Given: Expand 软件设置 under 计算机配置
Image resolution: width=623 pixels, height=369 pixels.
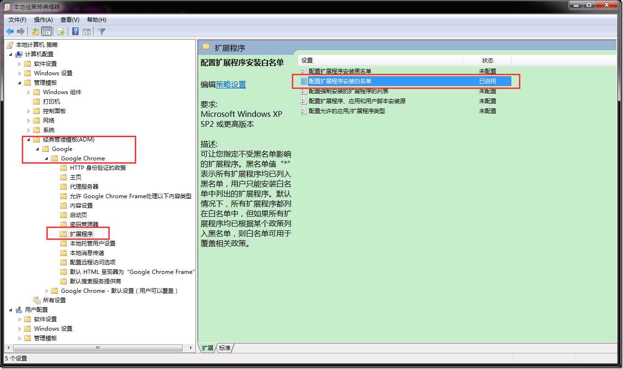Looking at the screenshot, I should [x=20, y=64].
